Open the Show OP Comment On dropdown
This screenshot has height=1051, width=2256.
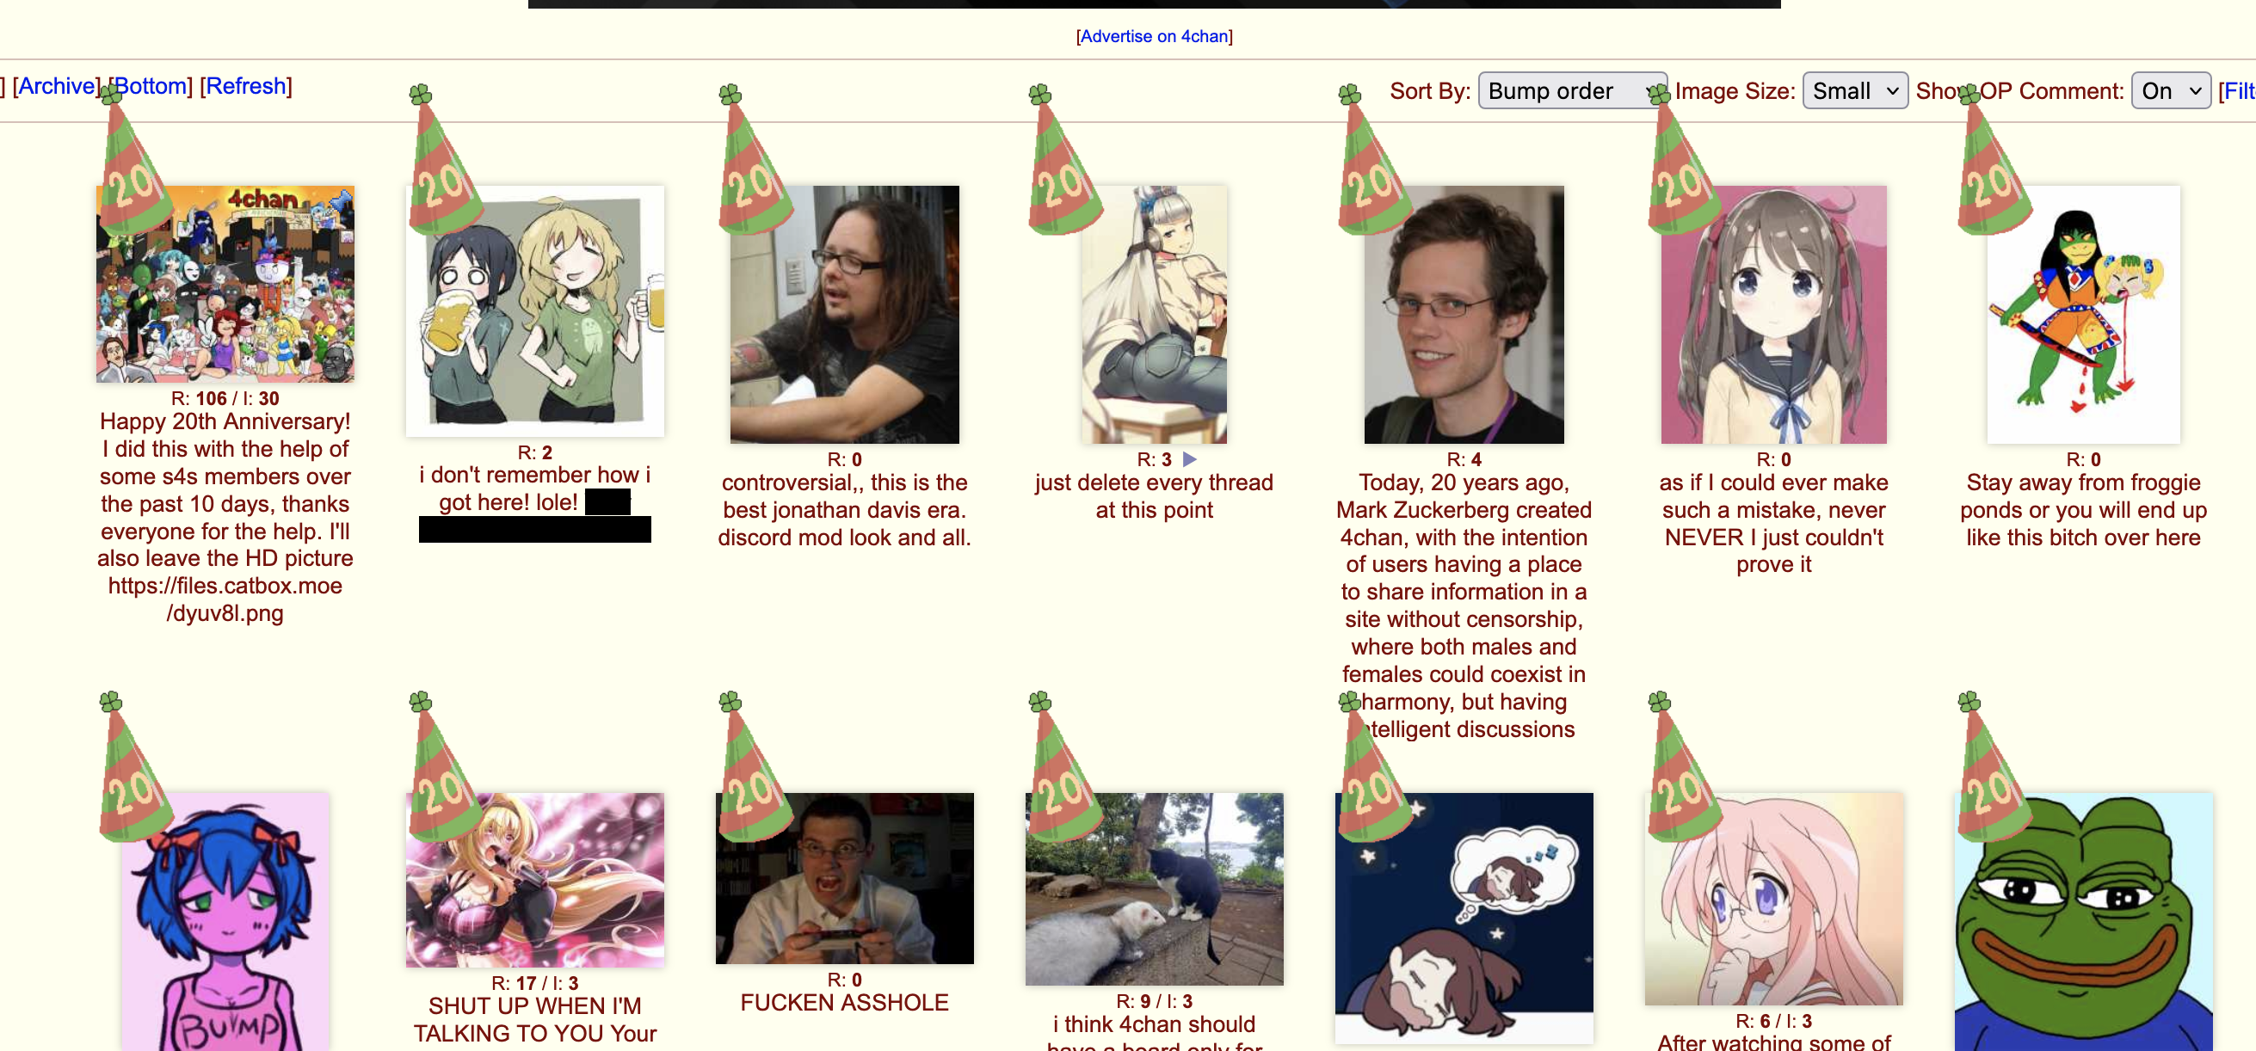pyautogui.click(x=2171, y=91)
